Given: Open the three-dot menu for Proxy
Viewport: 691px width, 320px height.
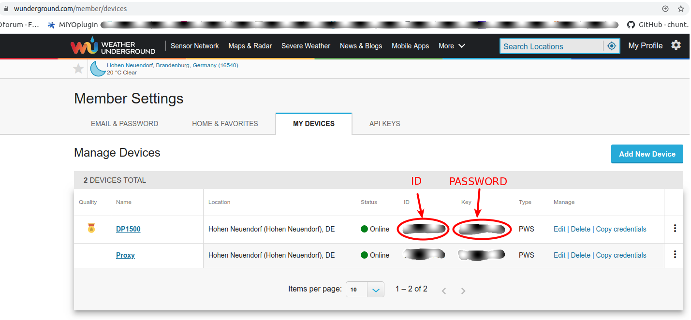Looking at the screenshot, I should click(675, 255).
